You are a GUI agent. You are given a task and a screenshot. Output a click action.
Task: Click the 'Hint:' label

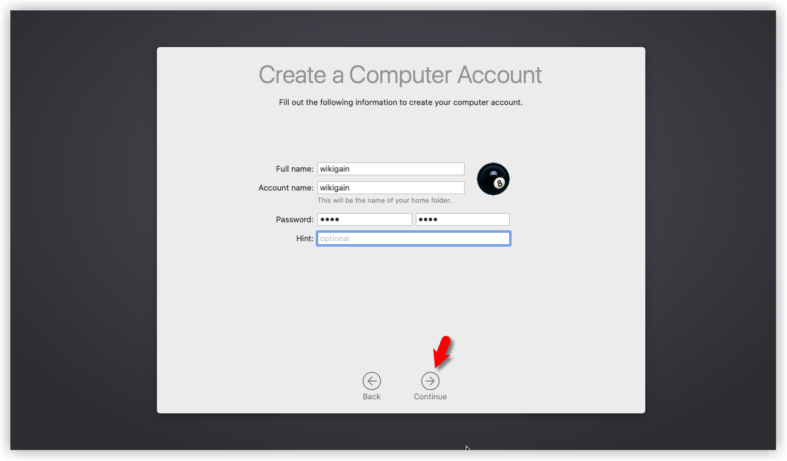pos(305,239)
